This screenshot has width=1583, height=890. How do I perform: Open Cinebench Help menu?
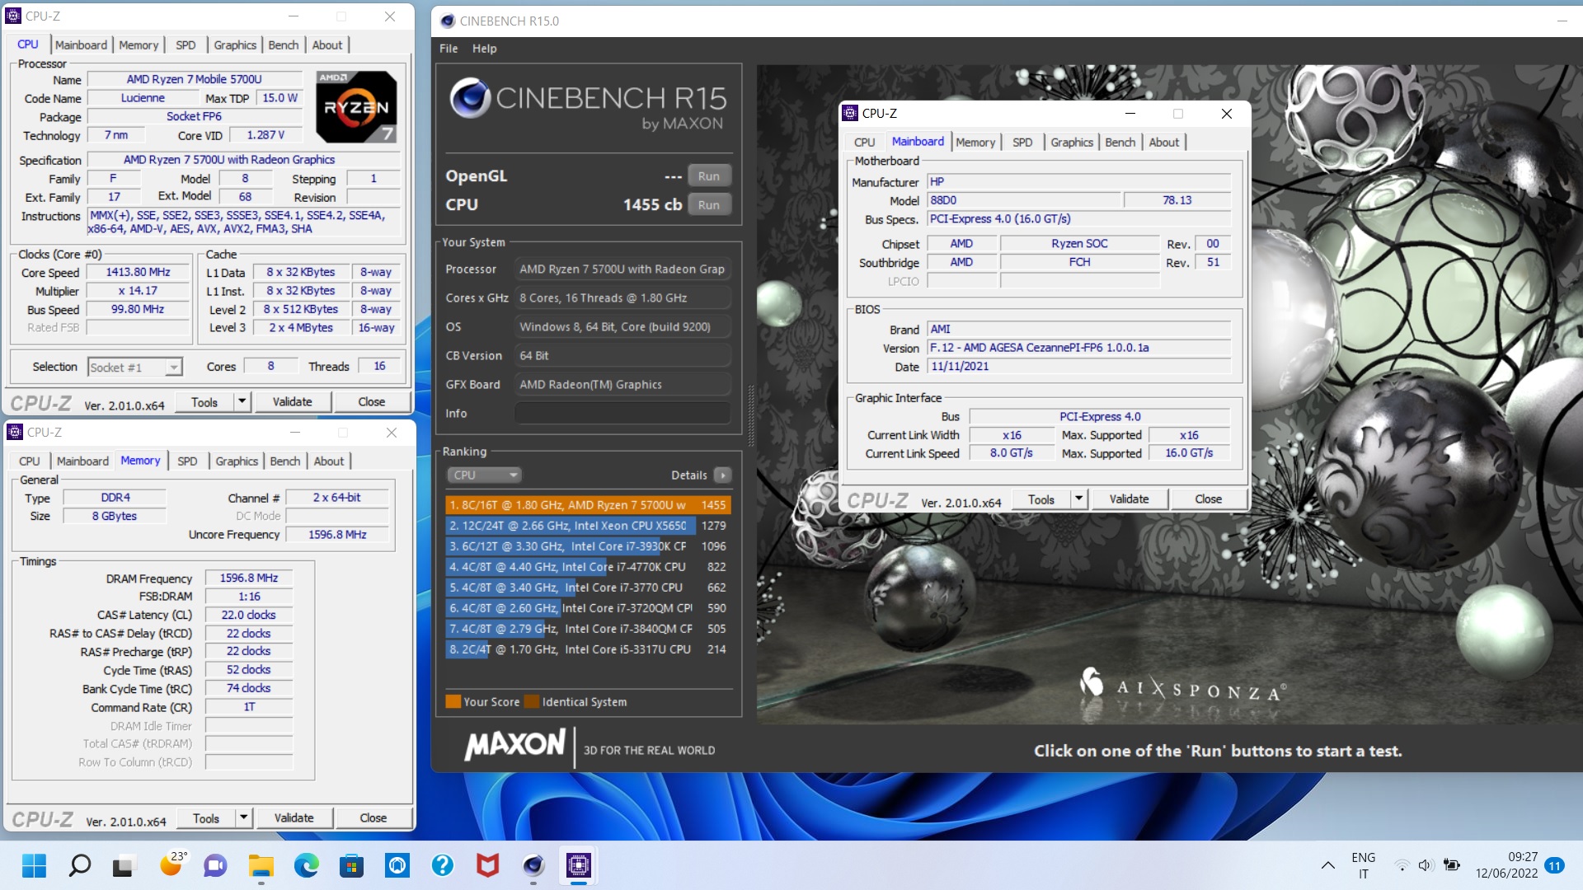(485, 49)
